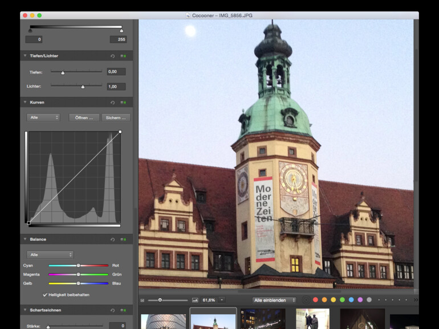Open the Alle einblenden filter dropdown
Screen dimensions: 439x329
point(275,300)
